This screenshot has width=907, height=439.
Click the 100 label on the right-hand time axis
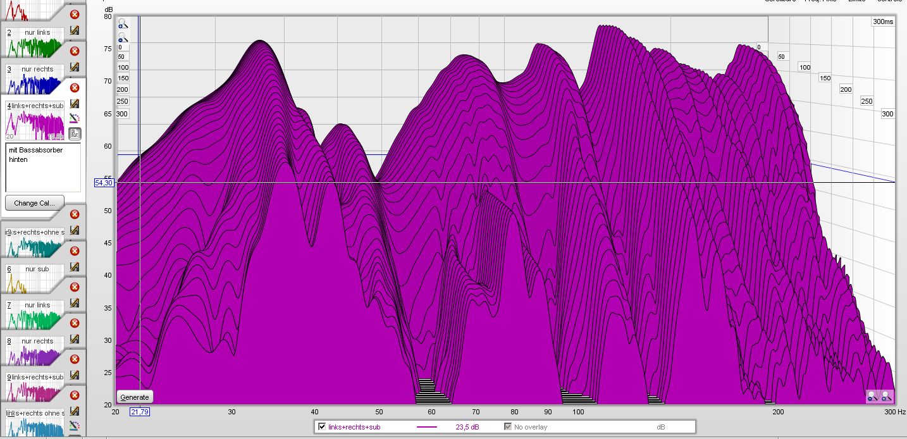click(x=805, y=67)
